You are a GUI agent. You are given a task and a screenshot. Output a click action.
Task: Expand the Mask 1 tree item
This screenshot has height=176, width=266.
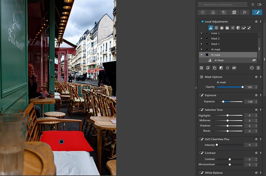point(201,44)
